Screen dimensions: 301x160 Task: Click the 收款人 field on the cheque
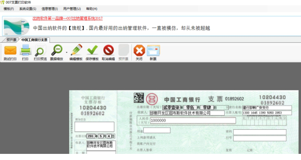187,113
